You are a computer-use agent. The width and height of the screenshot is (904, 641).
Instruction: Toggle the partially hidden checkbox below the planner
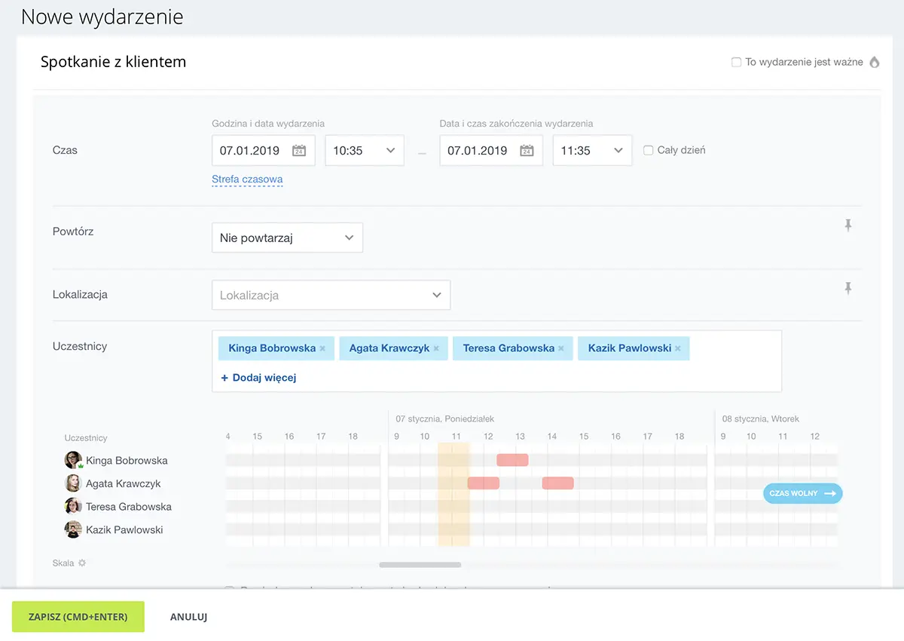pos(230,588)
